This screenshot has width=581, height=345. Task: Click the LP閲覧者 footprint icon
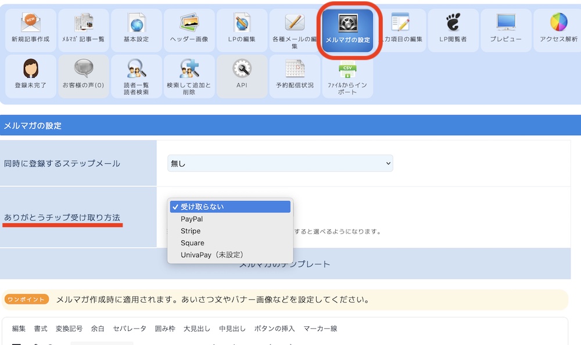pos(453,24)
